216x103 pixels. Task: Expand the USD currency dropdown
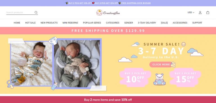tap(191, 13)
